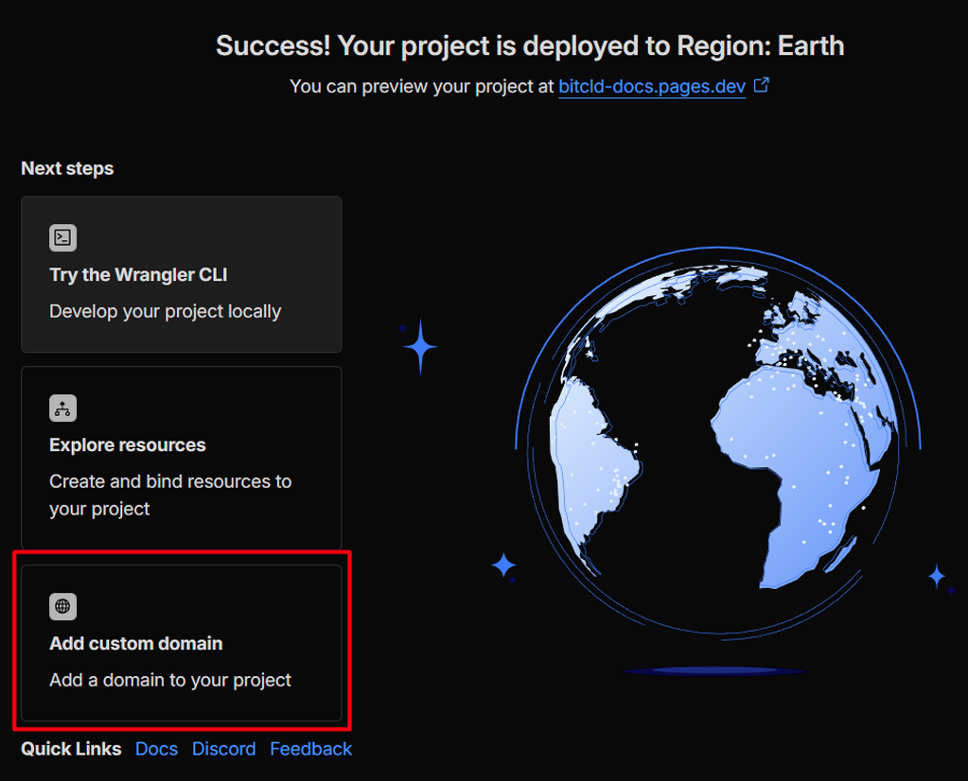Open the Discord quick link

pyautogui.click(x=223, y=749)
